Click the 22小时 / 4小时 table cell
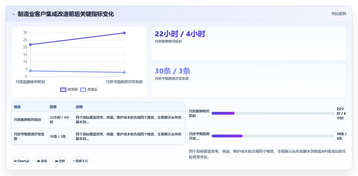358x176 pixels. click(60, 120)
